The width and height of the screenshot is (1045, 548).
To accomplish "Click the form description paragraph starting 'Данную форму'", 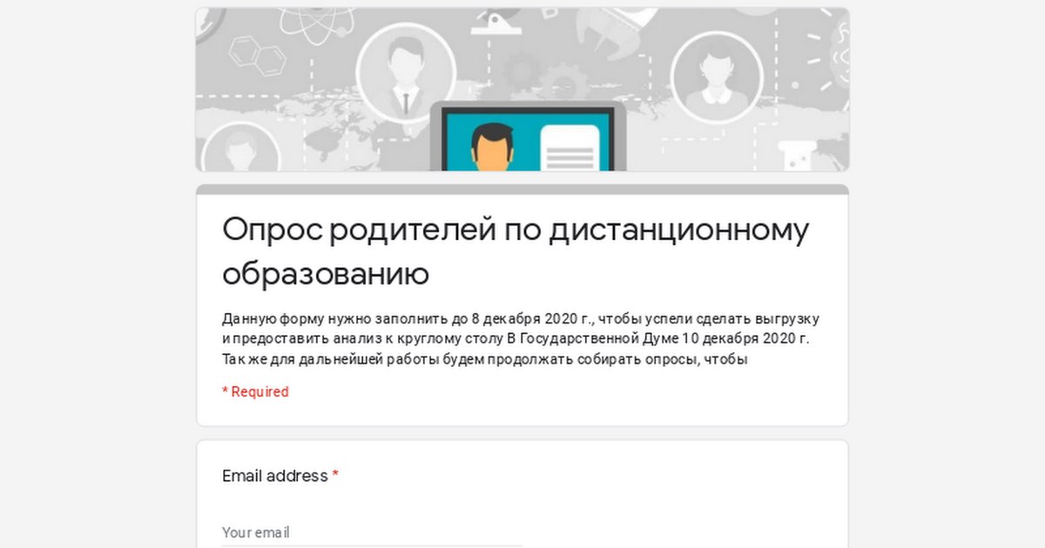I will [x=521, y=338].
